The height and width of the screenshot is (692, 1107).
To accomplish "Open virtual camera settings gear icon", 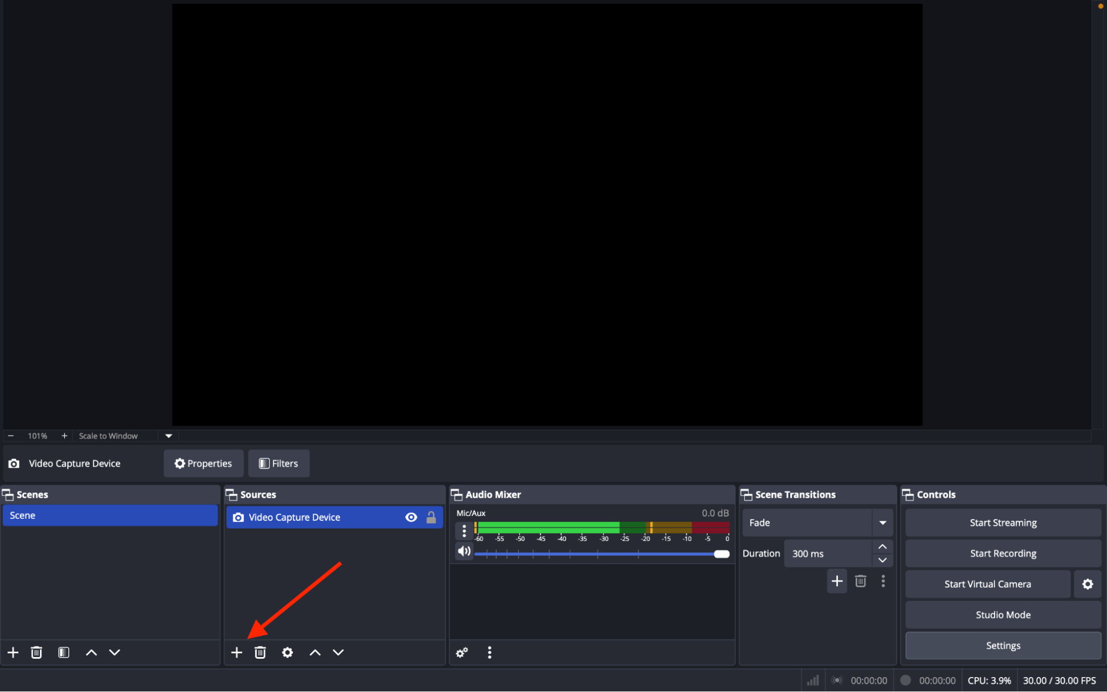I will 1088,585.
